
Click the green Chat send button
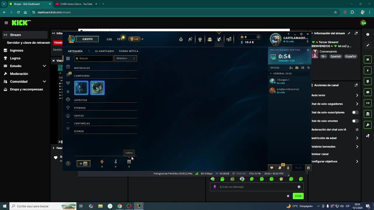coord(298,196)
